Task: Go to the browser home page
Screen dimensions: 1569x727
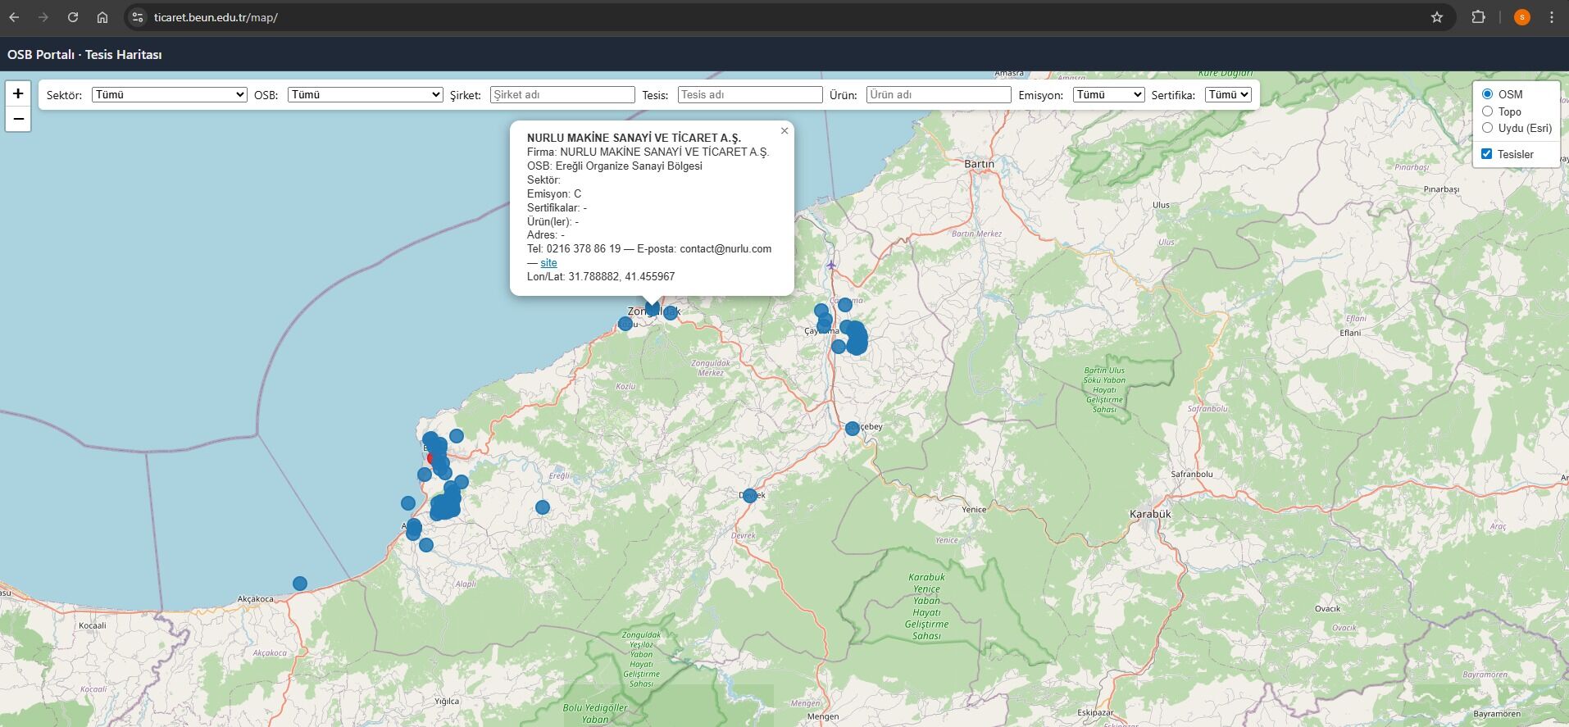Action: pyautogui.click(x=102, y=17)
